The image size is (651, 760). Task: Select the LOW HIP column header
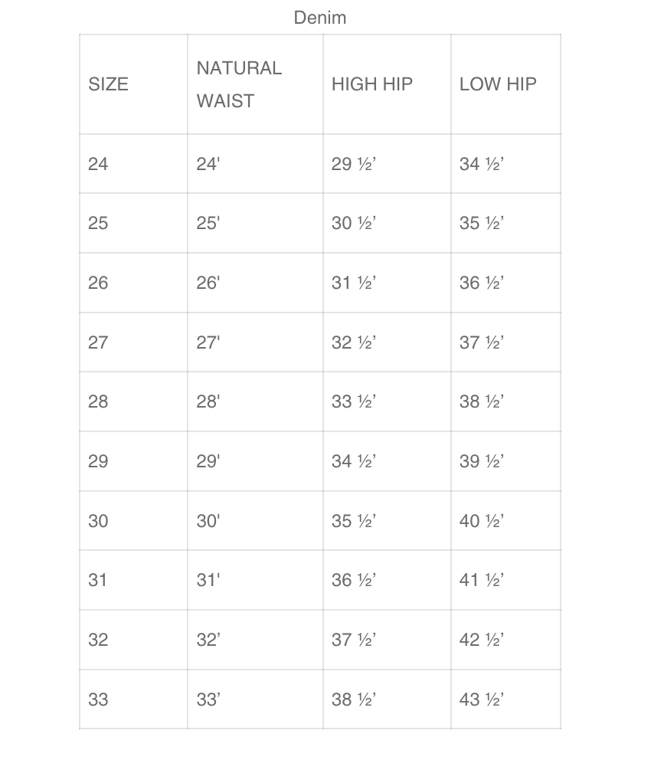coord(498,84)
